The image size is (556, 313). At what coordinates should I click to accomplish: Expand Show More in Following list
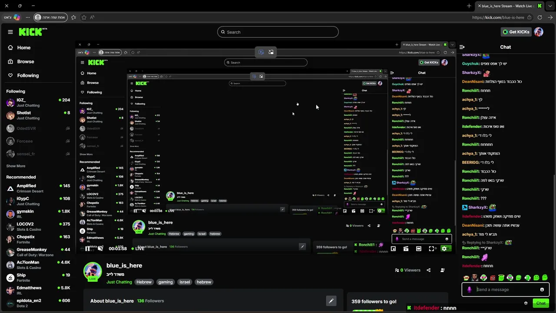pos(16,166)
